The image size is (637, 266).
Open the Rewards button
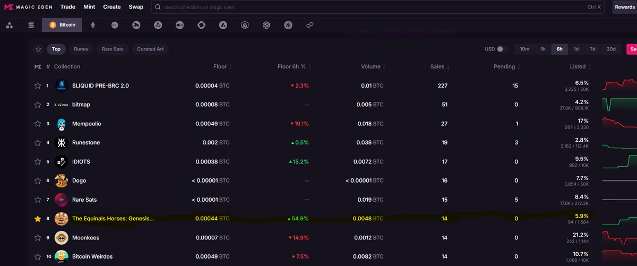pyautogui.click(x=625, y=7)
